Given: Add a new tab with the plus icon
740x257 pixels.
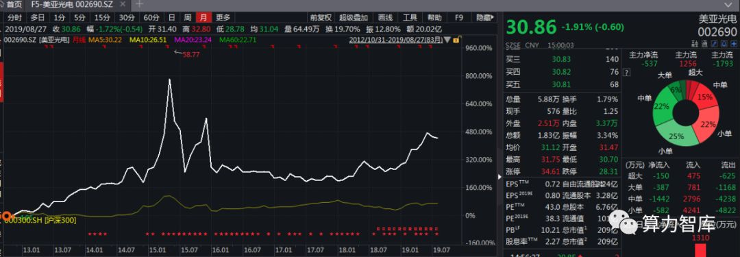Looking at the screenshot, I should tap(139, 4).
